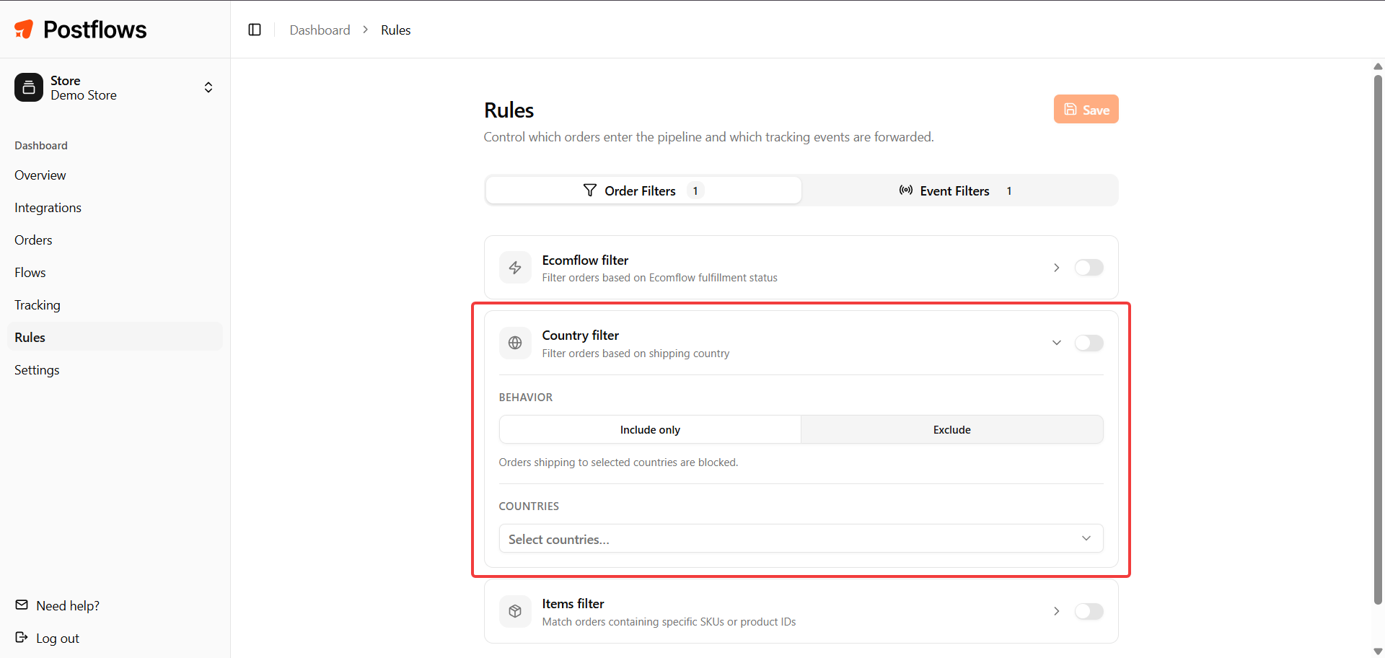The width and height of the screenshot is (1385, 658).
Task: Switch to the Event Filters tab
Action: [959, 190]
